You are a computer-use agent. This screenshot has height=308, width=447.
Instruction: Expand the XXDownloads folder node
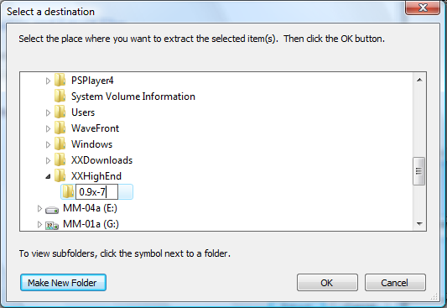point(48,161)
